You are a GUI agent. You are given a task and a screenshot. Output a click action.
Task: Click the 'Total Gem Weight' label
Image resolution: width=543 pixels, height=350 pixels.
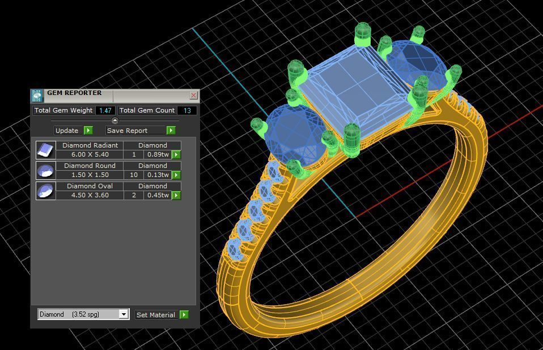click(63, 110)
